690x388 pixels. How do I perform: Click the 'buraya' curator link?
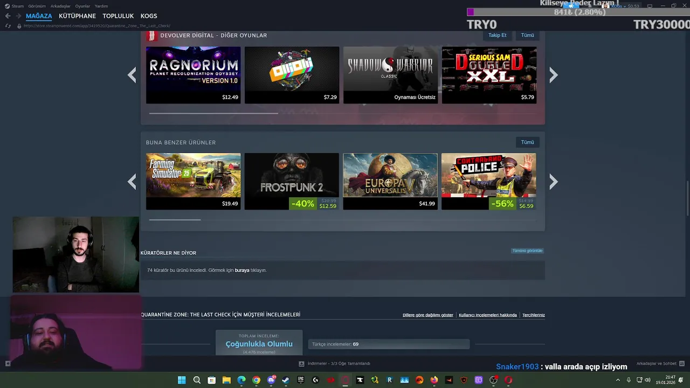pyautogui.click(x=242, y=270)
